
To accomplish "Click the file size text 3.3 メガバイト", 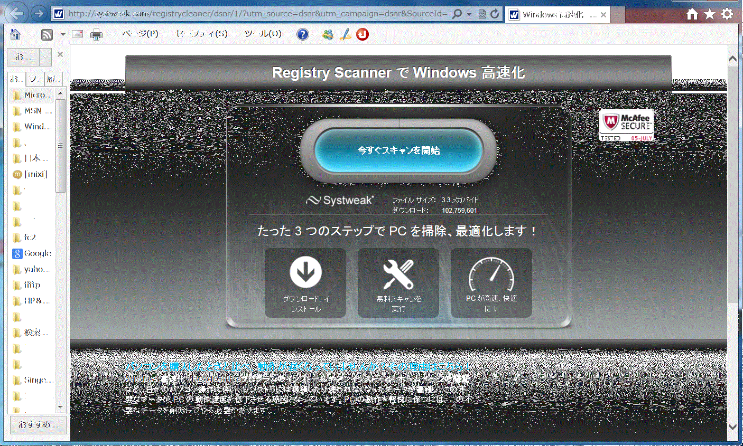I will click(460, 200).
